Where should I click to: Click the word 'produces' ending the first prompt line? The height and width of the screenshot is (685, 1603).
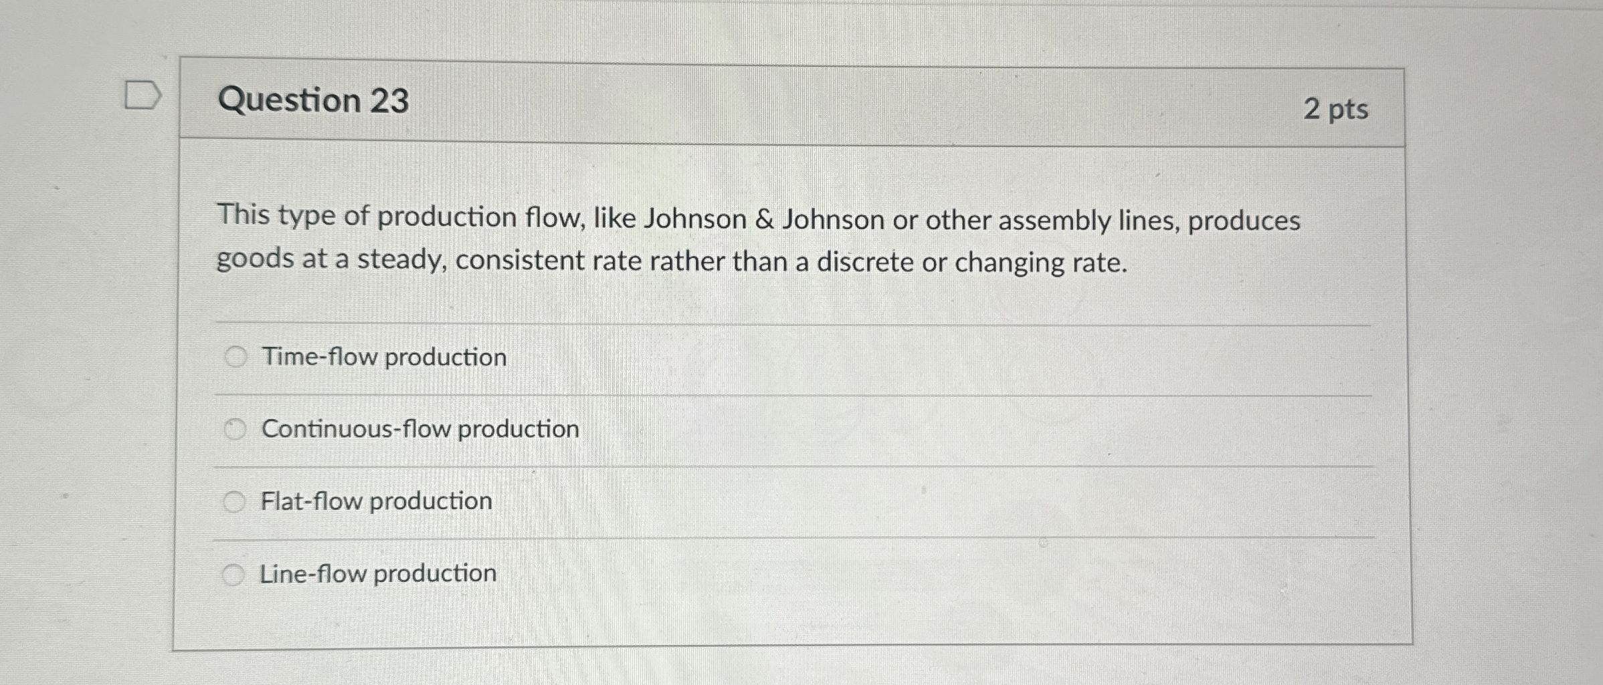tap(1244, 221)
